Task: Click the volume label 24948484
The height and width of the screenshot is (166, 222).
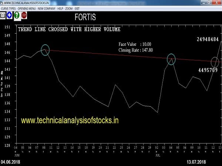Action: (208, 39)
